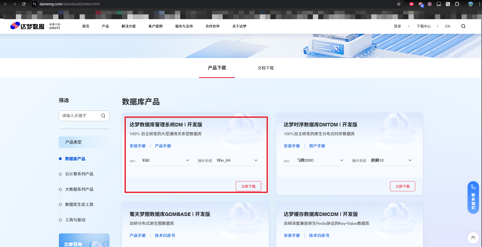Open the DMTDM operating system 麒麟10 dropdown

(x=383, y=160)
